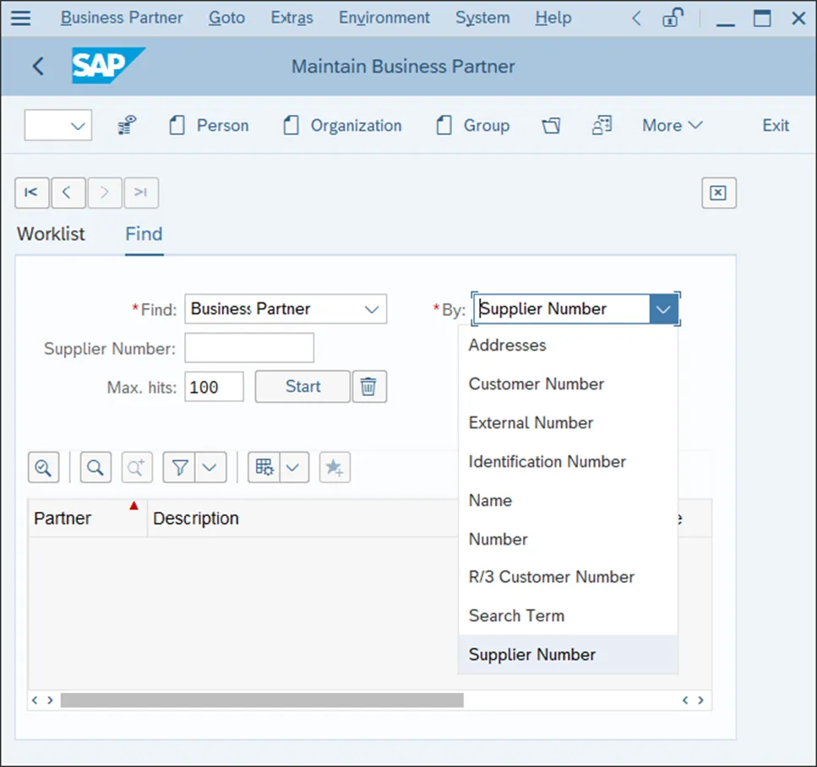This screenshot has height=767, width=817.
Task: Select External Number from the By list
Action: click(568, 422)
